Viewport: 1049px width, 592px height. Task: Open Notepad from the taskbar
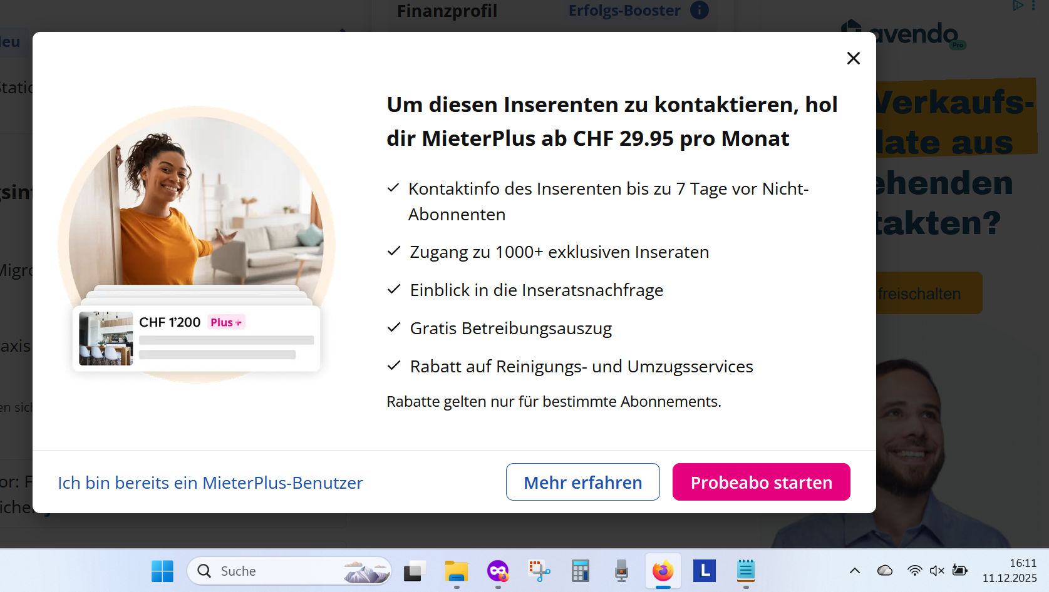[x=745, y=571]
